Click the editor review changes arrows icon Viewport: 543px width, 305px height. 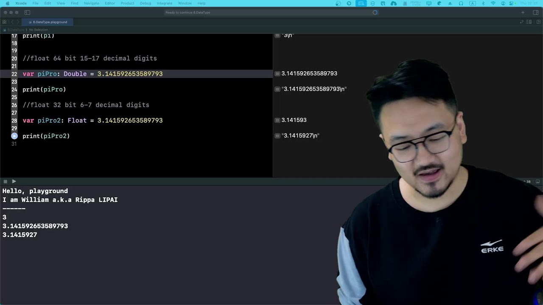522,22
